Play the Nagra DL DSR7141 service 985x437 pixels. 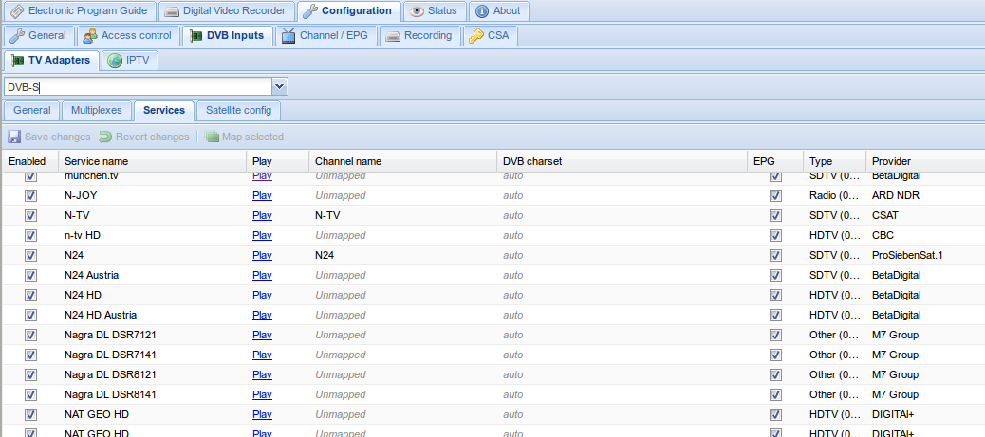pyautogui.click(x=262, y=355)
